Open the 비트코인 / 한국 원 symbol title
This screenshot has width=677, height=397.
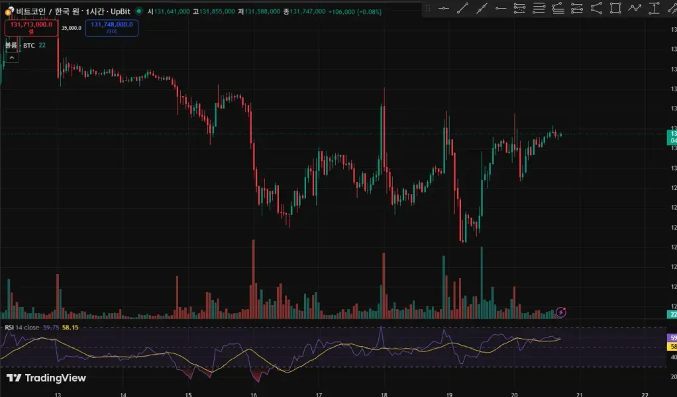[x=48, y=12]
